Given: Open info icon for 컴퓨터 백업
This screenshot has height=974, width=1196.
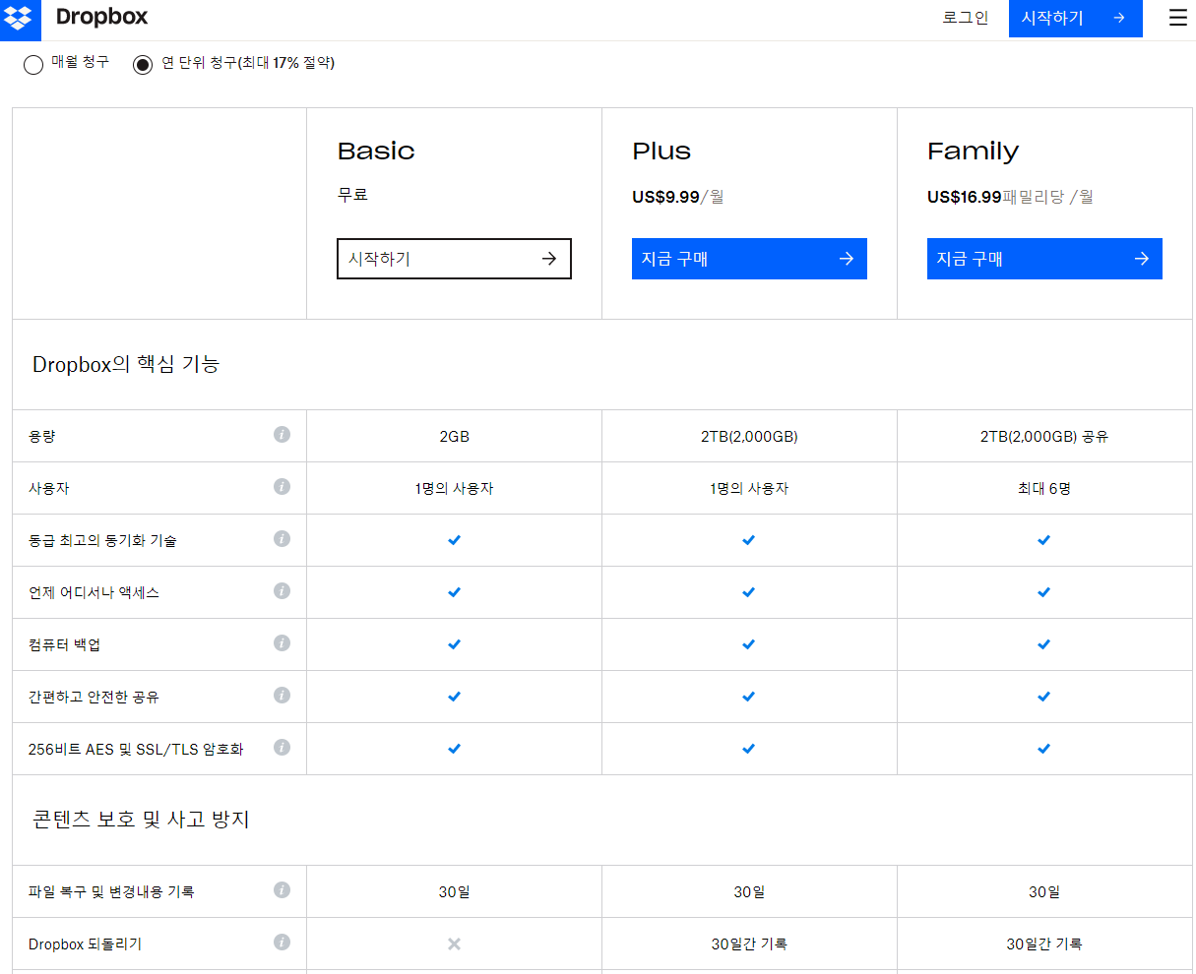Looking at the screenshot, I should click(x=282, y=642).
